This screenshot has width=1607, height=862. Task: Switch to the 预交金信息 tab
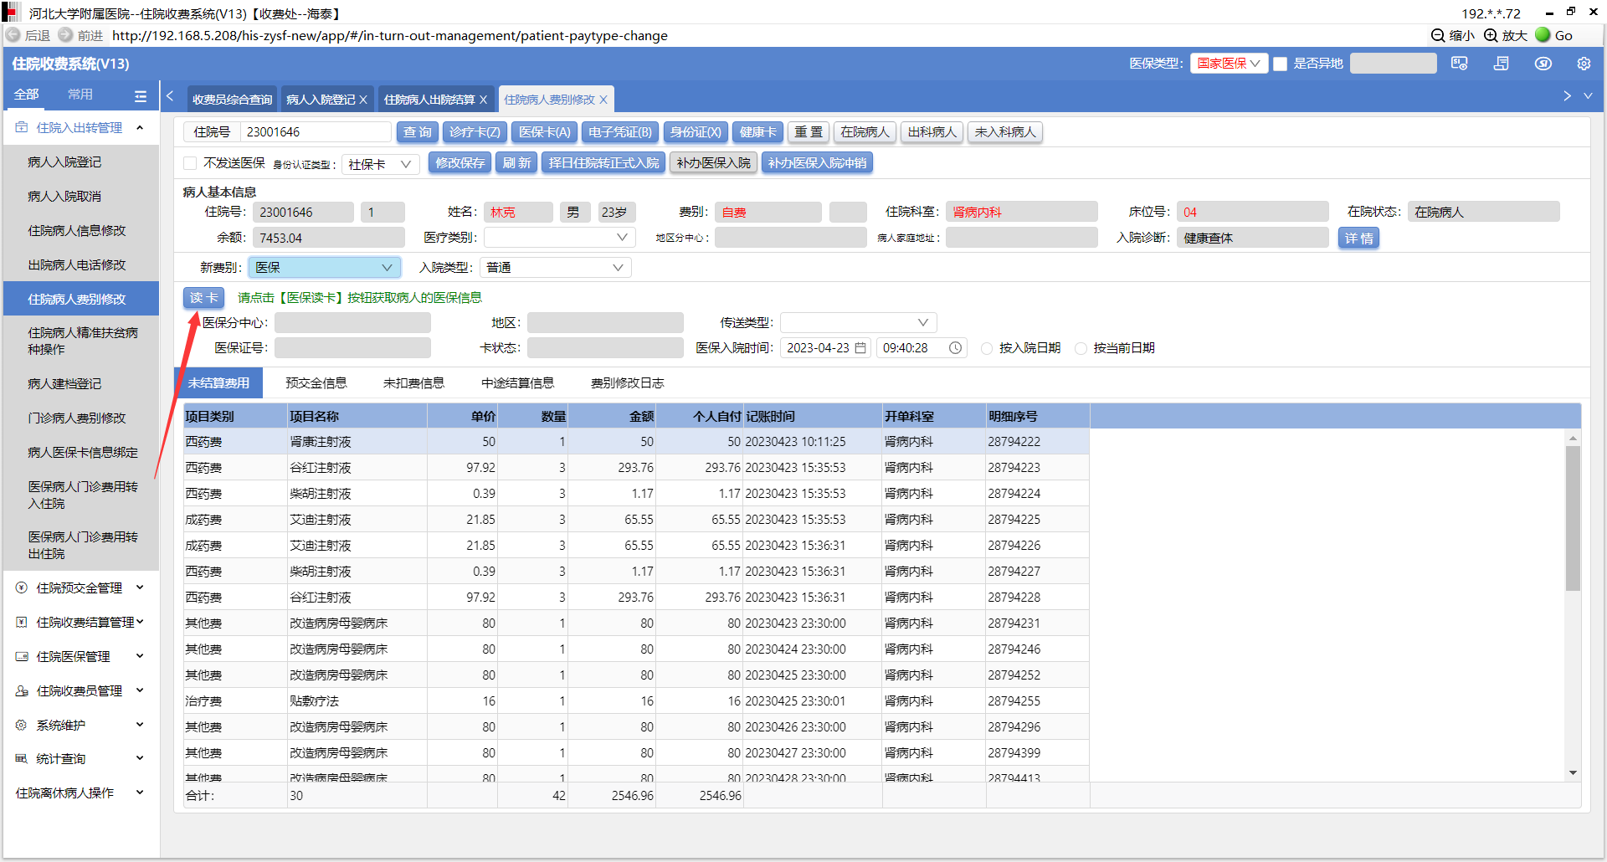316,383
